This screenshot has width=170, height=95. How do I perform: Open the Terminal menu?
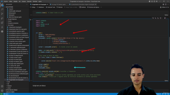(x=35, y=1)
